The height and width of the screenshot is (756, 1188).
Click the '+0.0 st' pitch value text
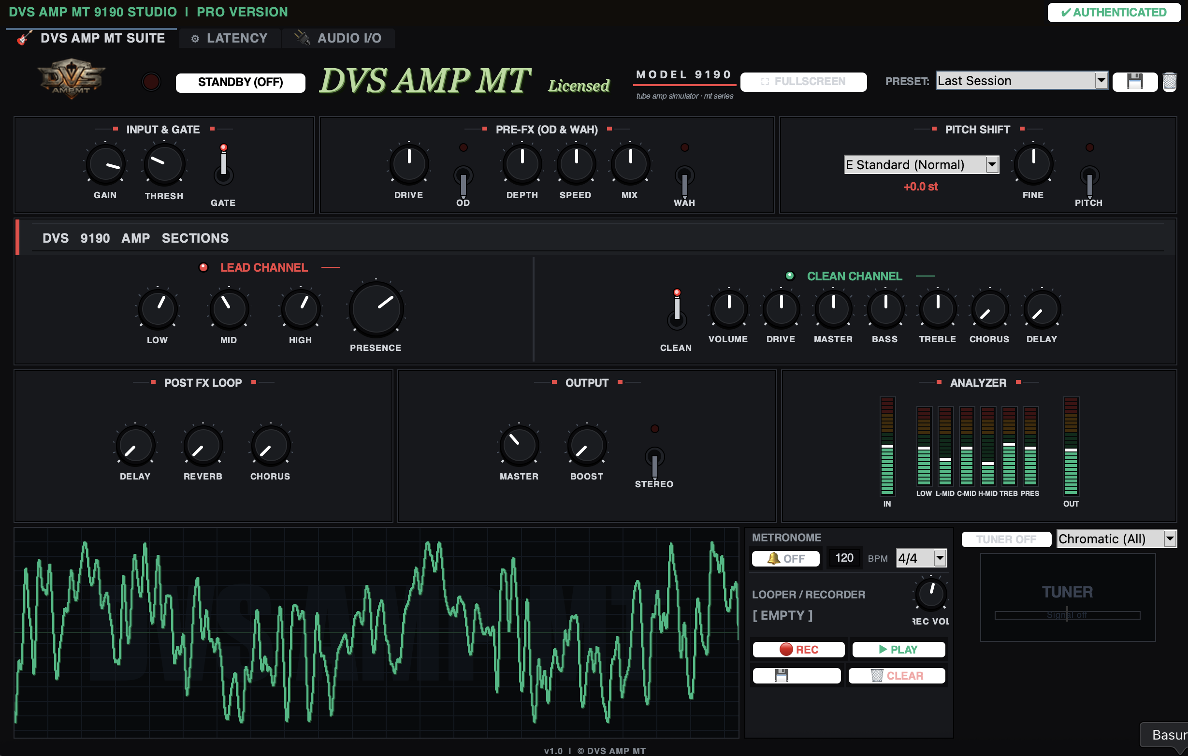click(921, 187)
